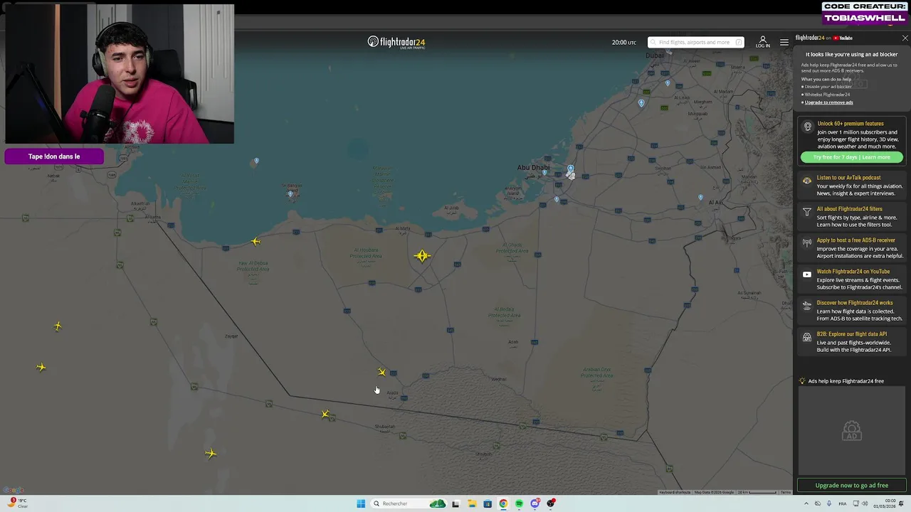
Task: Click the antenna icon for ADS-B receiver
Action: tap(806, 243)
